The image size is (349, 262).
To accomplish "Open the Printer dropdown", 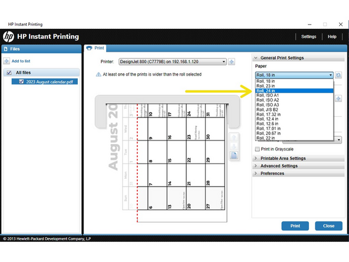I will [173, 62].
